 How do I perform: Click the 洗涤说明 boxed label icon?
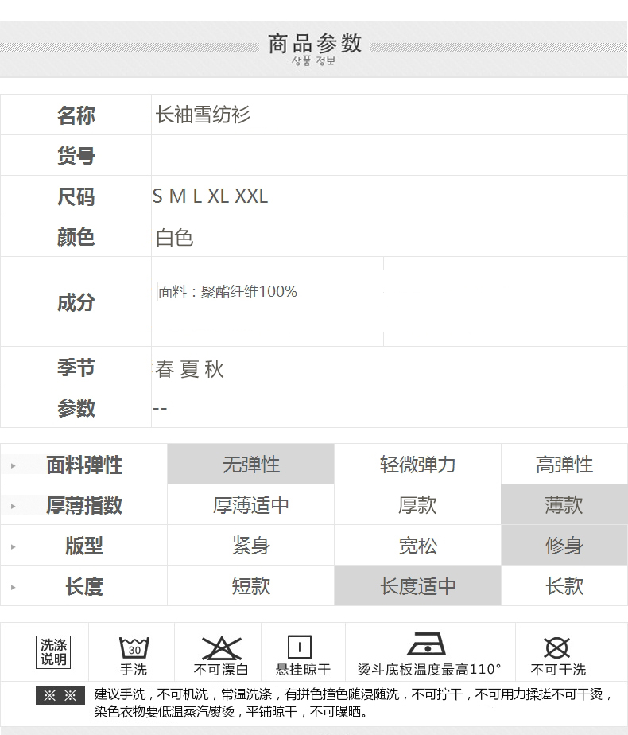coord(54,652)
